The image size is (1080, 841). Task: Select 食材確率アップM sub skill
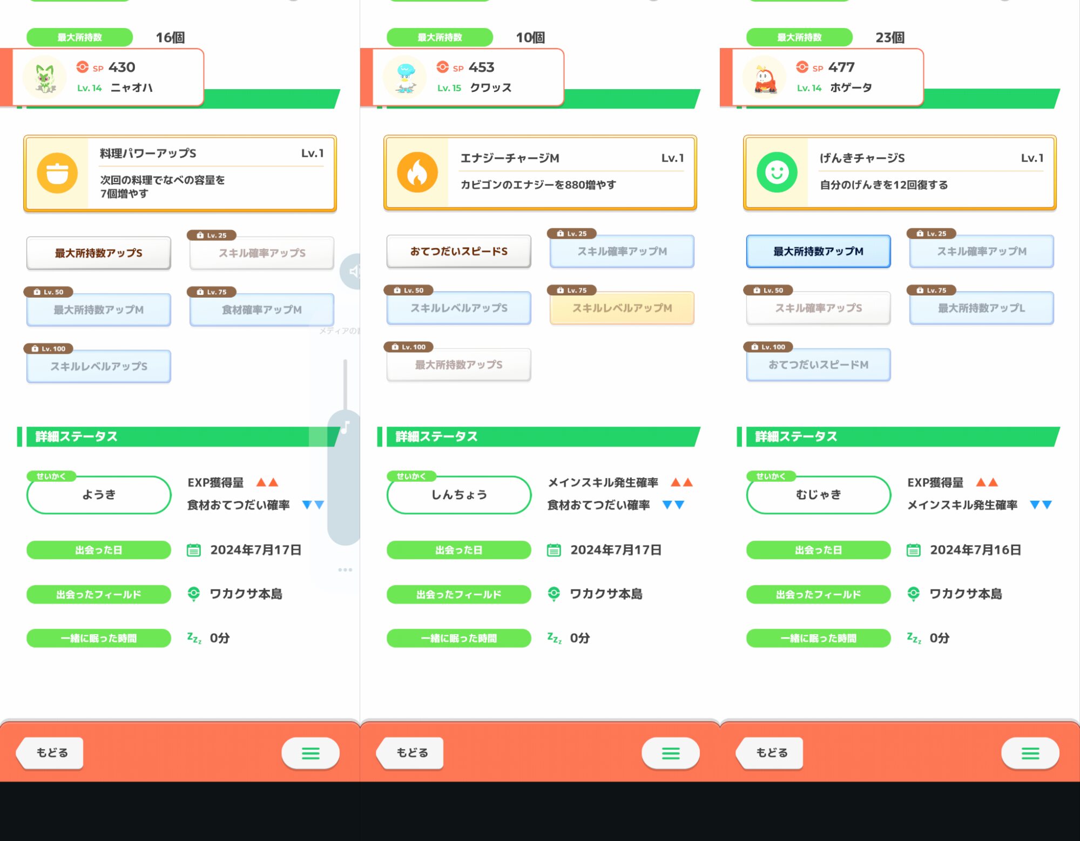pyautogui.click(x=262, y=310)
